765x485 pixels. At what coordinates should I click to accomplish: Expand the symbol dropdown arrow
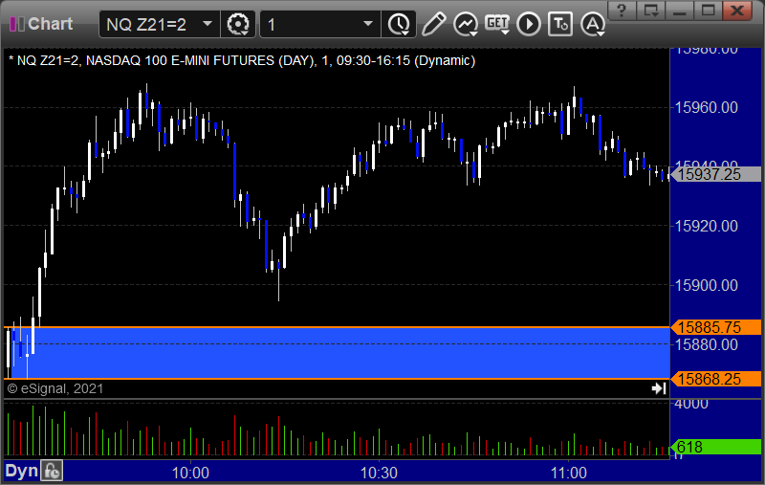(208, 24)
